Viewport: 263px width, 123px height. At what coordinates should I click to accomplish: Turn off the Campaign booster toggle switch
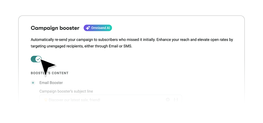pyautogui.click(x=36, y=59)
